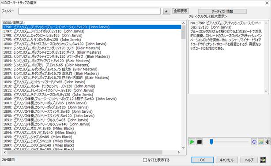Select track 1893 Ev85 Miles Black
Screen dimensions: 271x166
click(x=92, y=128)
